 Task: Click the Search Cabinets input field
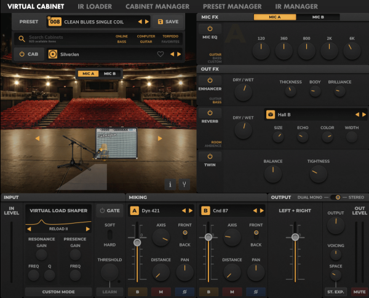(x=65, y=39)
